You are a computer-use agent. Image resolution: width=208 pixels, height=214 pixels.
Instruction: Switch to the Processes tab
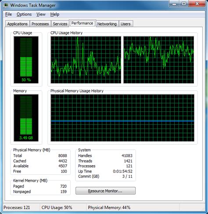(40, 24)
